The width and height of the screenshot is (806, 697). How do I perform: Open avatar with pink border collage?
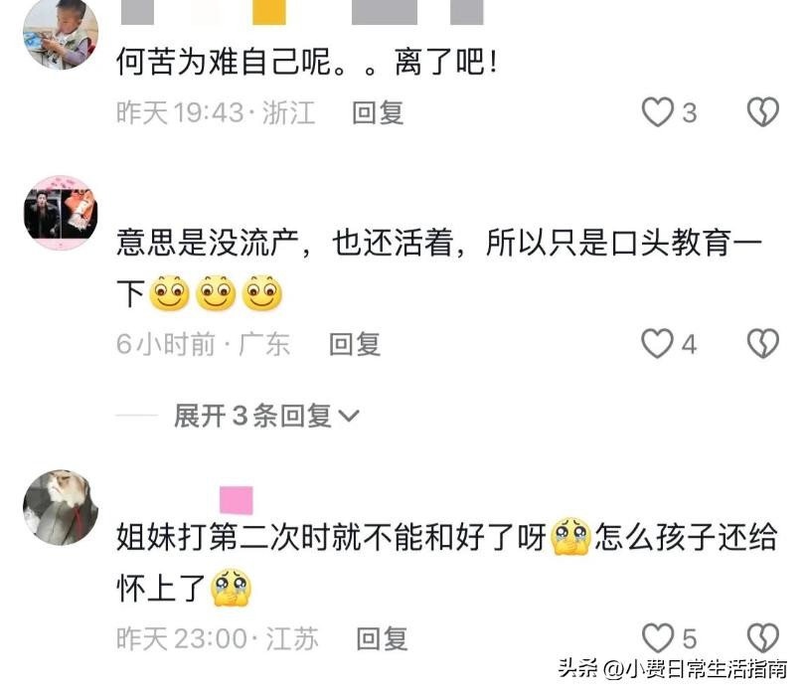coord(61,213)
